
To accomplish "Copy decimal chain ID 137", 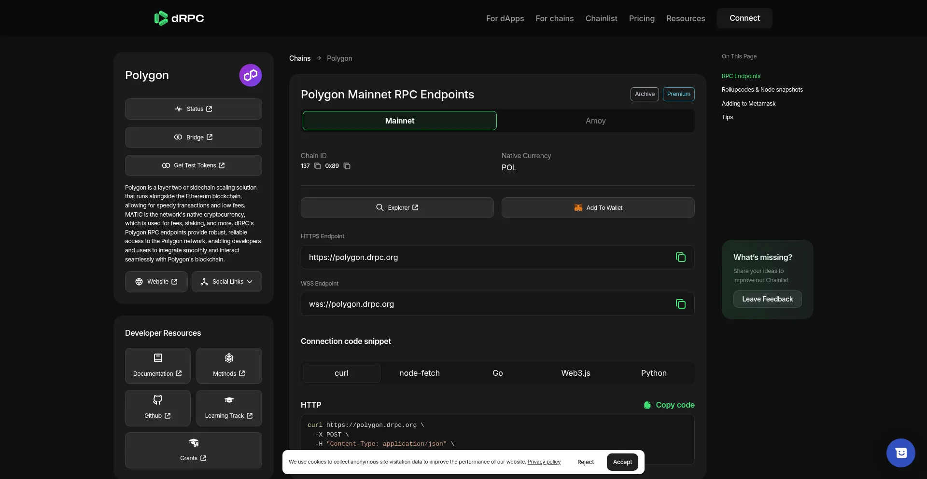I will pos(317,166).
